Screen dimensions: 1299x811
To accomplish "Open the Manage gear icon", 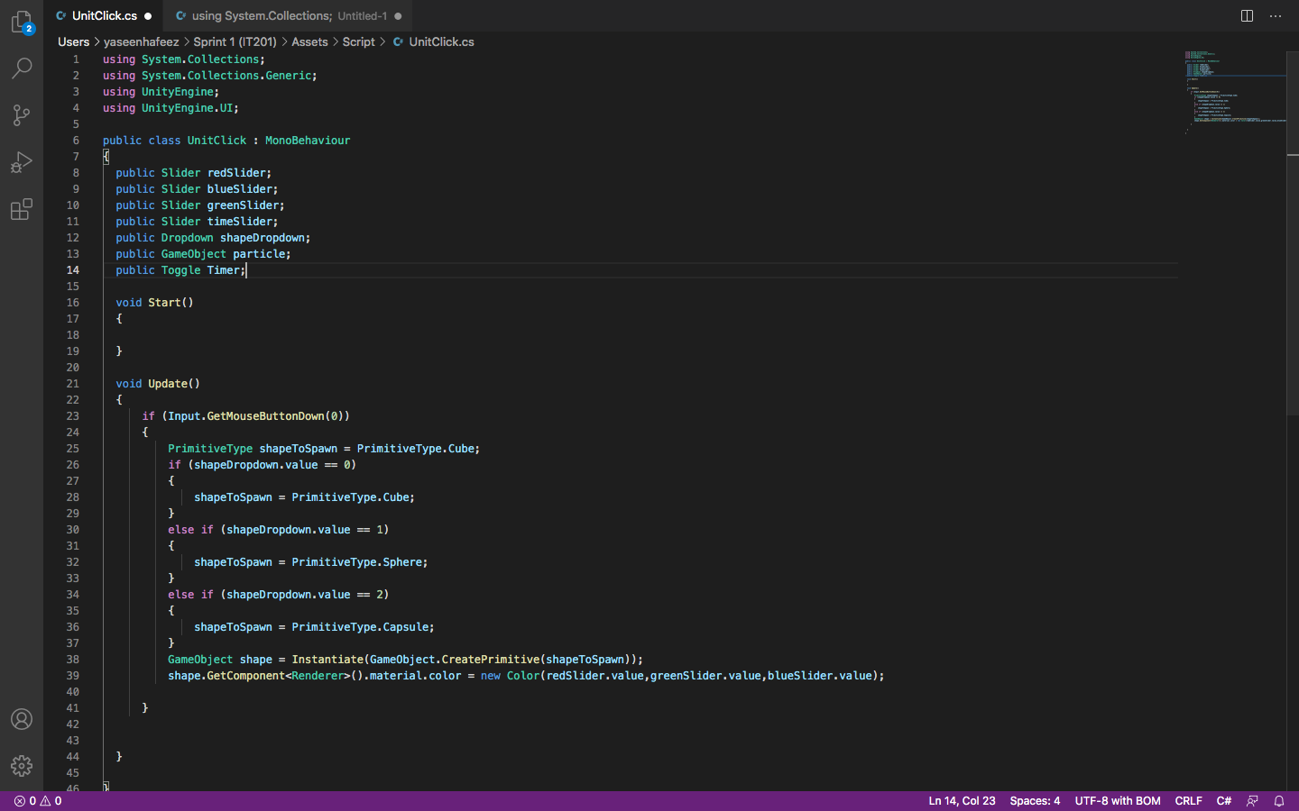I will 22,766.
